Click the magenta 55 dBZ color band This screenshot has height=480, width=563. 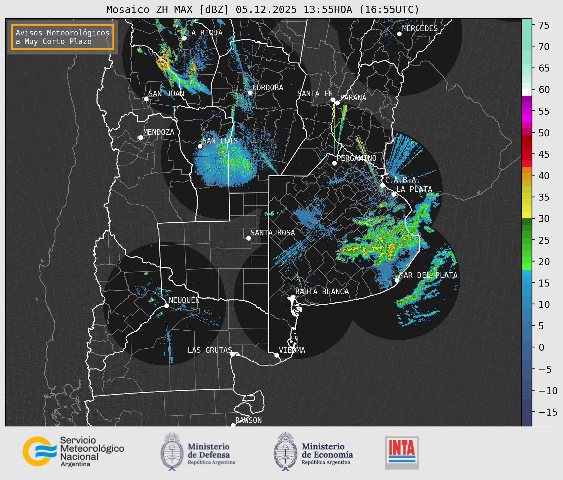click(527, 111)
